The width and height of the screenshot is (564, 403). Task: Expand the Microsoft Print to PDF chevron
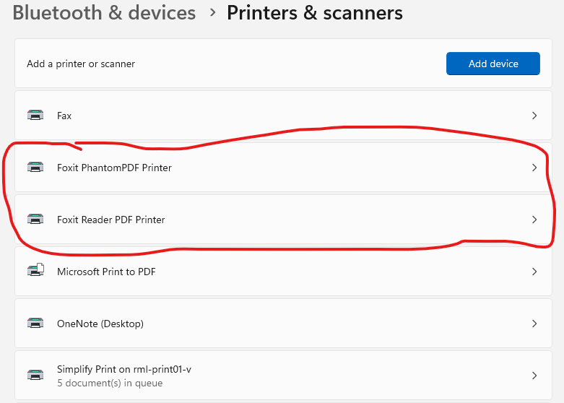coord(534,272)
